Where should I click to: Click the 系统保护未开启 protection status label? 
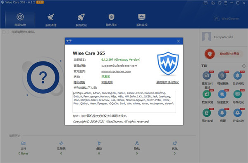click(x=229, y=54)
